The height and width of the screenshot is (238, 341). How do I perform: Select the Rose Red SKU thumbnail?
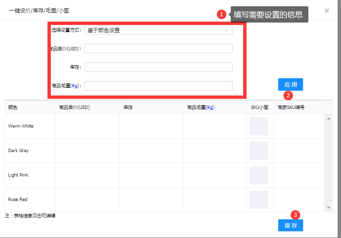pos(259,200)
